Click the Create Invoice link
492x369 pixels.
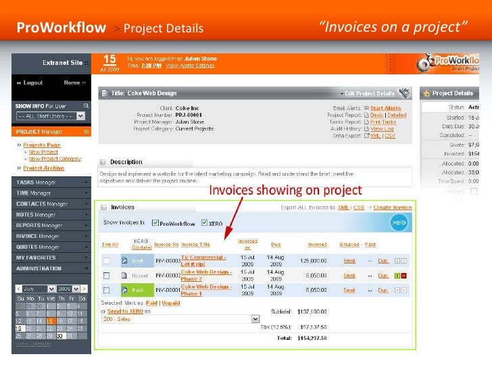(x=393, y=207)
